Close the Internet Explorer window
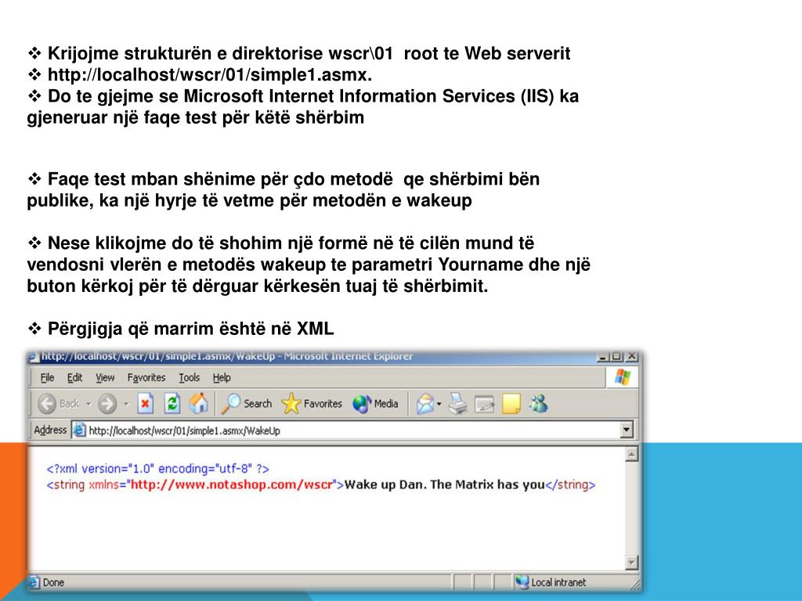Image resolution: width=802 pixels, height=601 pixels. point(632,357)
